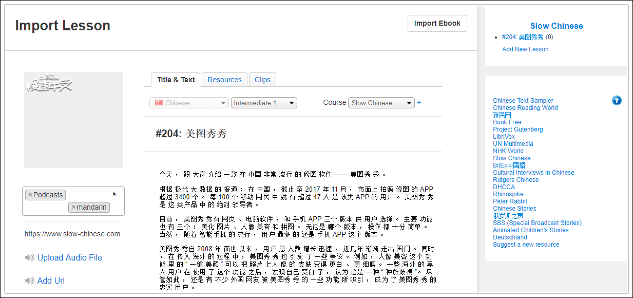Switch to the Clips tab
Image resolution: width=633 pixels, height=298 pixels.
(x=262, y=80)
